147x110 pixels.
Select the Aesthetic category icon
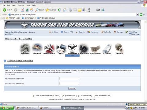25,49
